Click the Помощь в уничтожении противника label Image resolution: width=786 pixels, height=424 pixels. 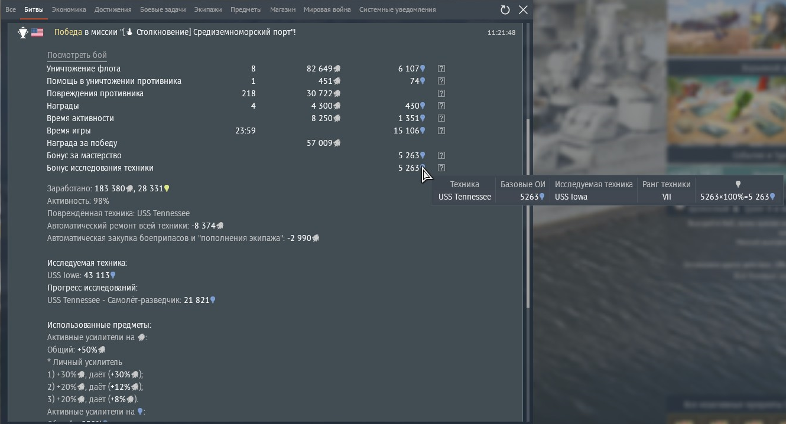[114, 81]
